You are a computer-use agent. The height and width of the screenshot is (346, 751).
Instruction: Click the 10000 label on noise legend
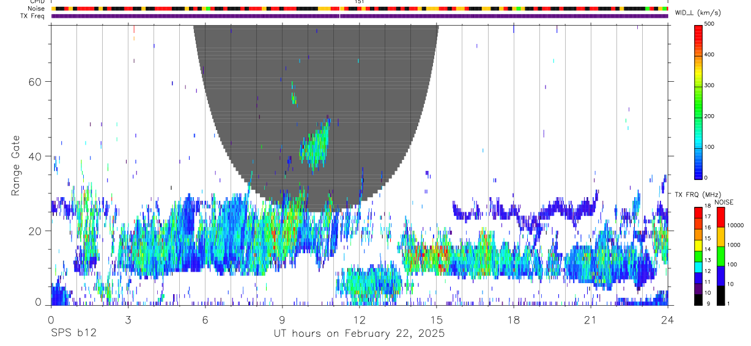(x=735, y=225)
